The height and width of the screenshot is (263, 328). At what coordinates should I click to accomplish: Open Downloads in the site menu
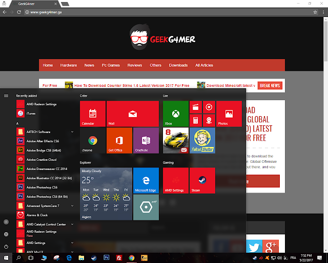pyautogui.click(x=178, y=65)
